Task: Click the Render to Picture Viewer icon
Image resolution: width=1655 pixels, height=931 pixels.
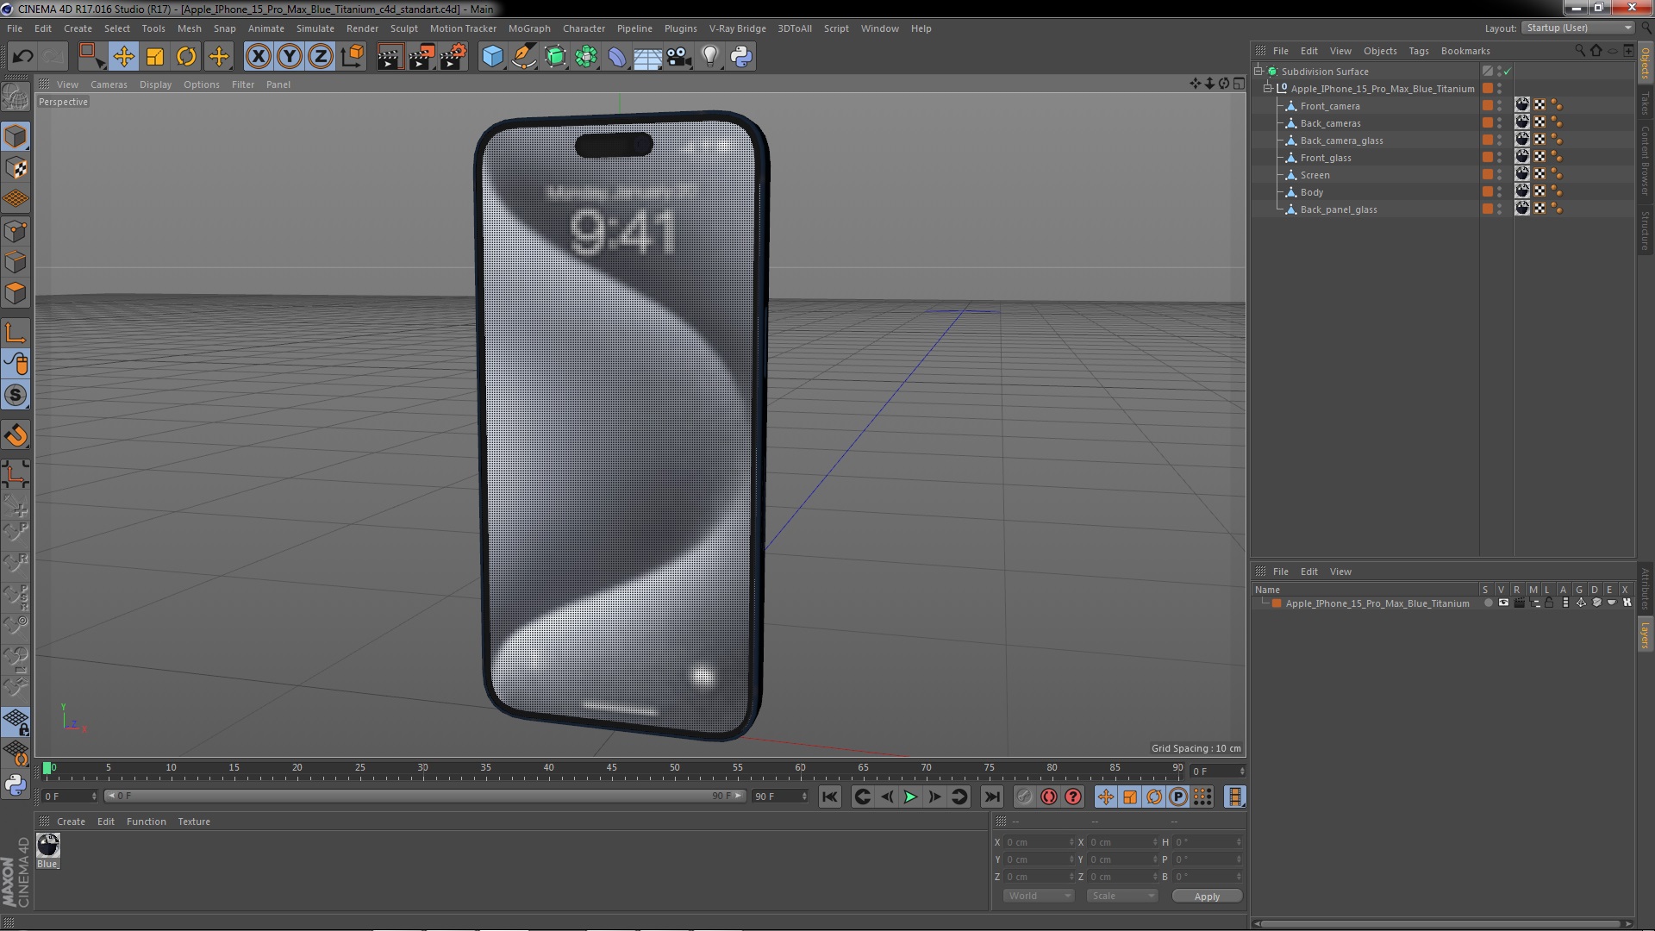Action: 422,57
